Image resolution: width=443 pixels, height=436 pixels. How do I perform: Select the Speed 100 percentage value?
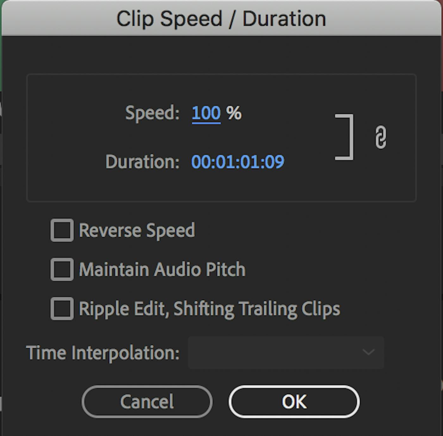(206, 113)
